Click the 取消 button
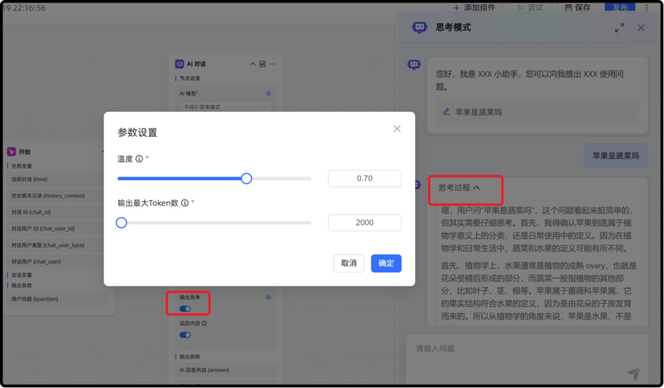This screenshot has width=664, height=388. [348, 263]
